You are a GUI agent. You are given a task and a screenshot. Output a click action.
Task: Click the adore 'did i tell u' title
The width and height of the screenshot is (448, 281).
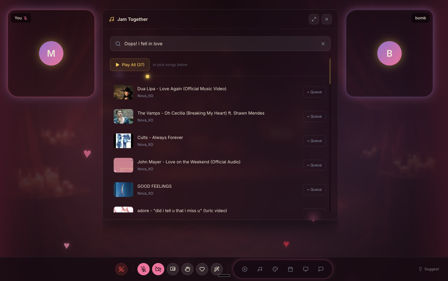click(x=182, y=210)
